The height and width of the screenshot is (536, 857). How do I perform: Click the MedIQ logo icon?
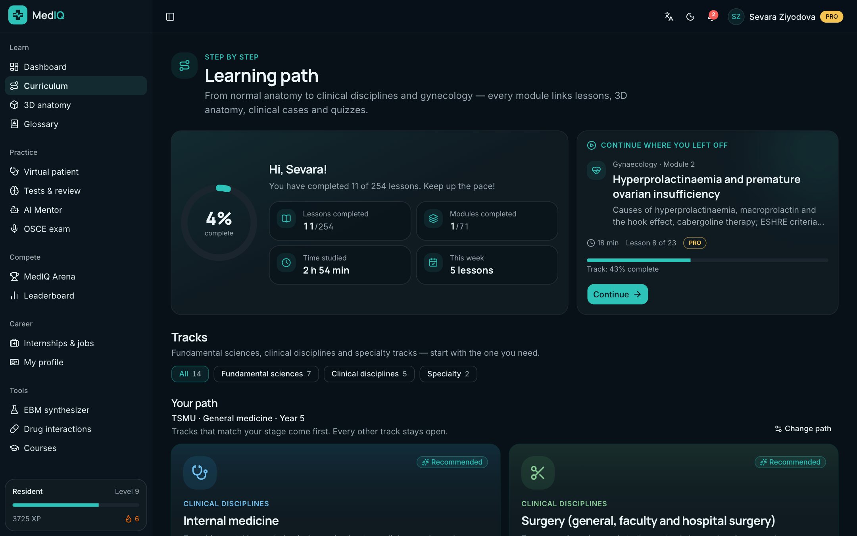tap(18, 15)
